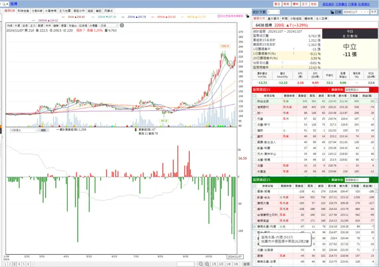Toggle the lock icon beside moving average legend
Image resolution: width=379 pixels, height=267 pixels.
[x=247, y=16]
